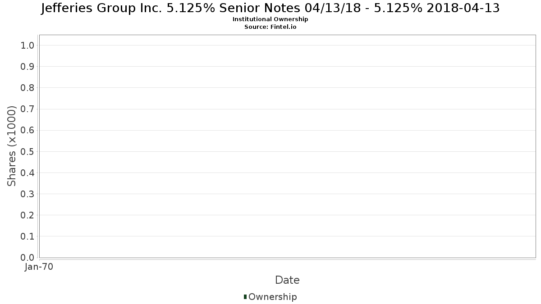The image size is (541, 304).
Task: Click the Jan-70 date axis label
Action: 39,267
